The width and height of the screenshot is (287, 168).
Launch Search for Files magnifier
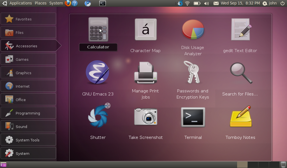(240, 73)
